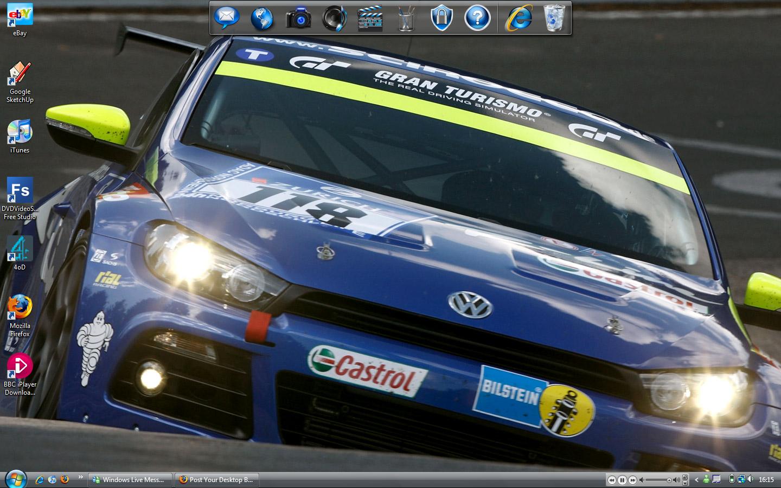Open the movie clapperboard dock icon

click(370, 18)
